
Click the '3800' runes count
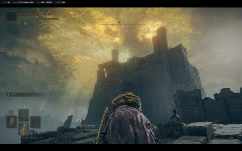tap(231, 138)
